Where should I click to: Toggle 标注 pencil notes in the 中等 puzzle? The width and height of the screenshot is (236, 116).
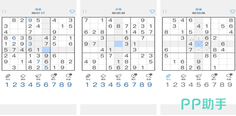88,77
